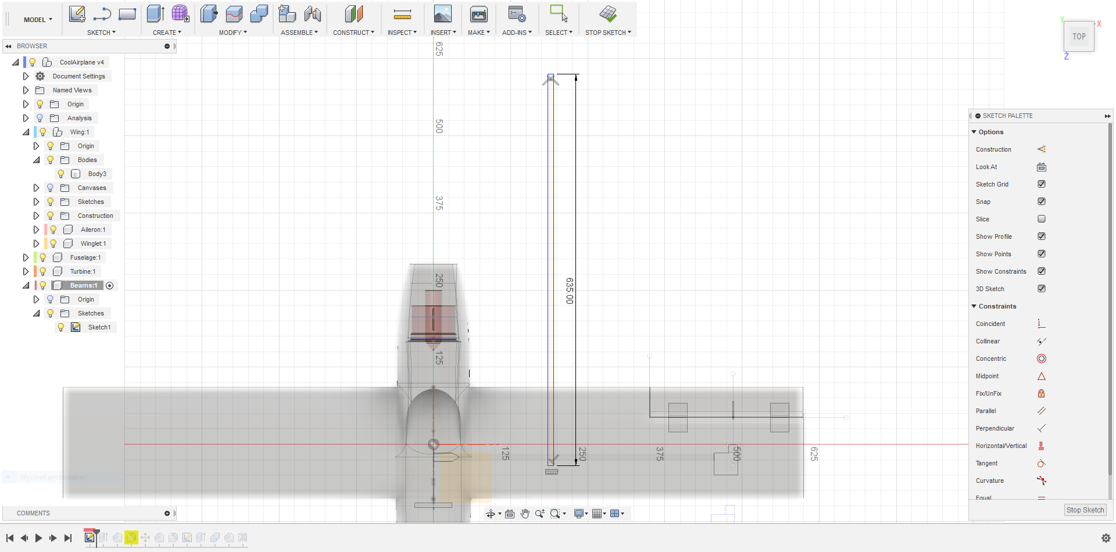Screen dimensions: 1116x552
Task: Toggle the Show Profile checkbox
Action: pyautogui.click(x=1042, y=236)
